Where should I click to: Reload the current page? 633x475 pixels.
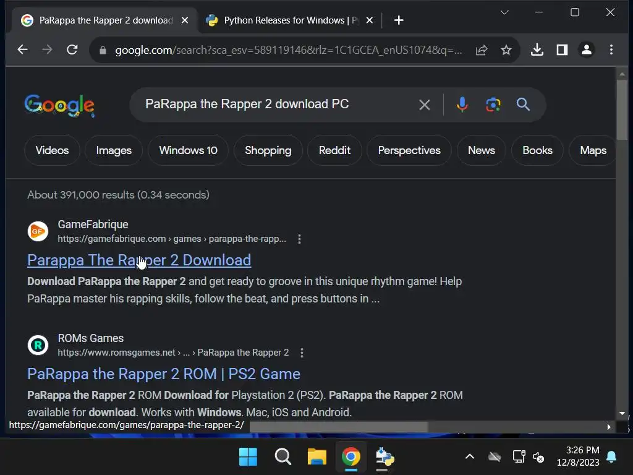pos(72,49)
